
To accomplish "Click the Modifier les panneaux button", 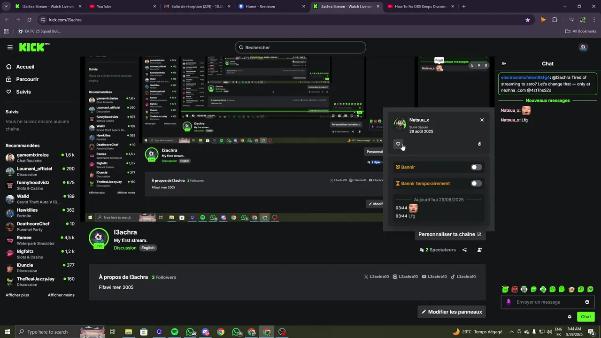I will click(451, 312).
